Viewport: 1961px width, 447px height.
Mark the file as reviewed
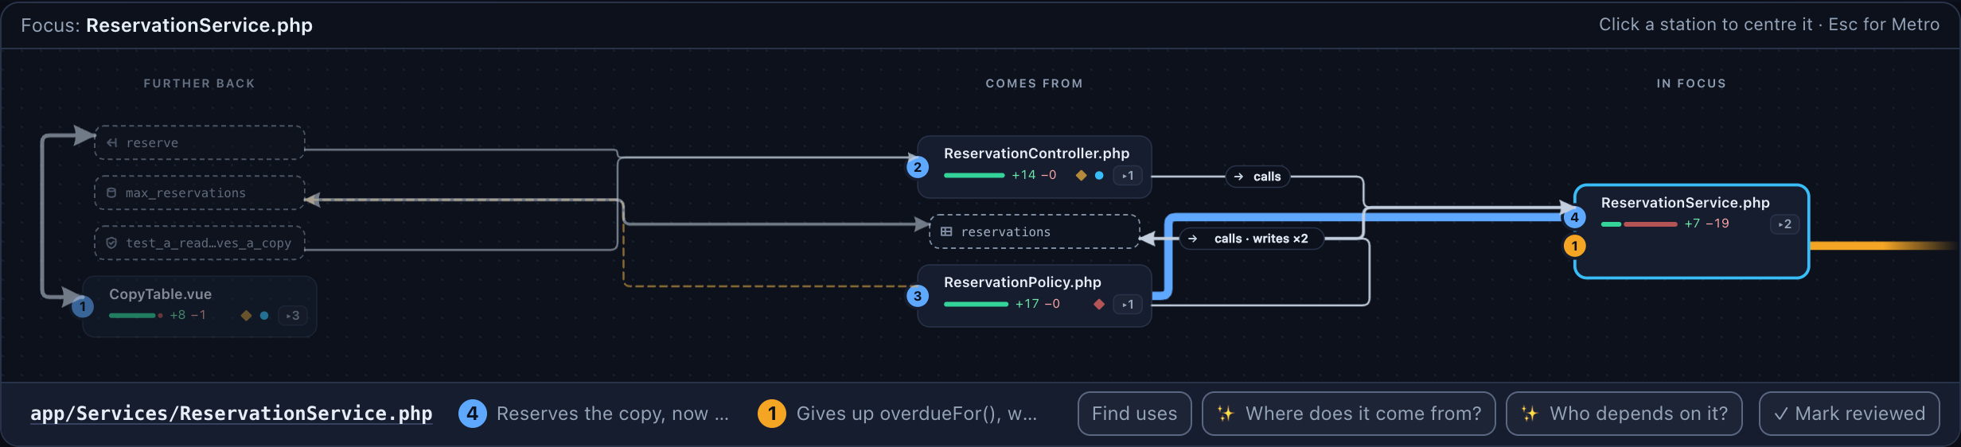pos(1849,414)
